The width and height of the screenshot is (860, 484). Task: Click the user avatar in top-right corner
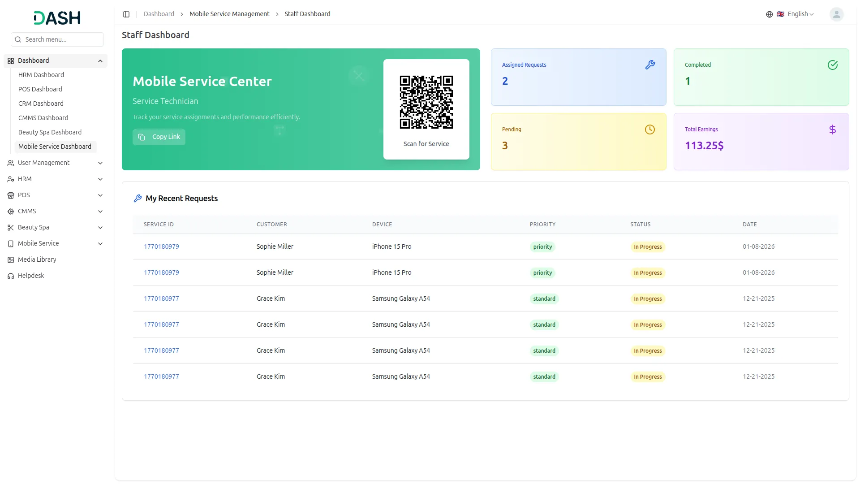tap(837, 14)
